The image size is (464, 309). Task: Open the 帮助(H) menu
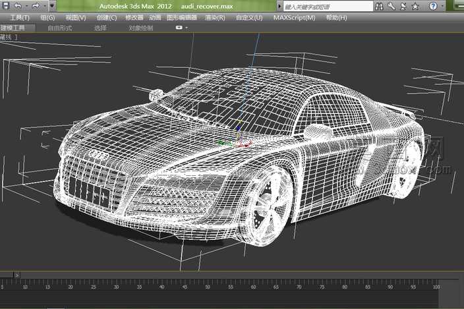coord(336,18)
